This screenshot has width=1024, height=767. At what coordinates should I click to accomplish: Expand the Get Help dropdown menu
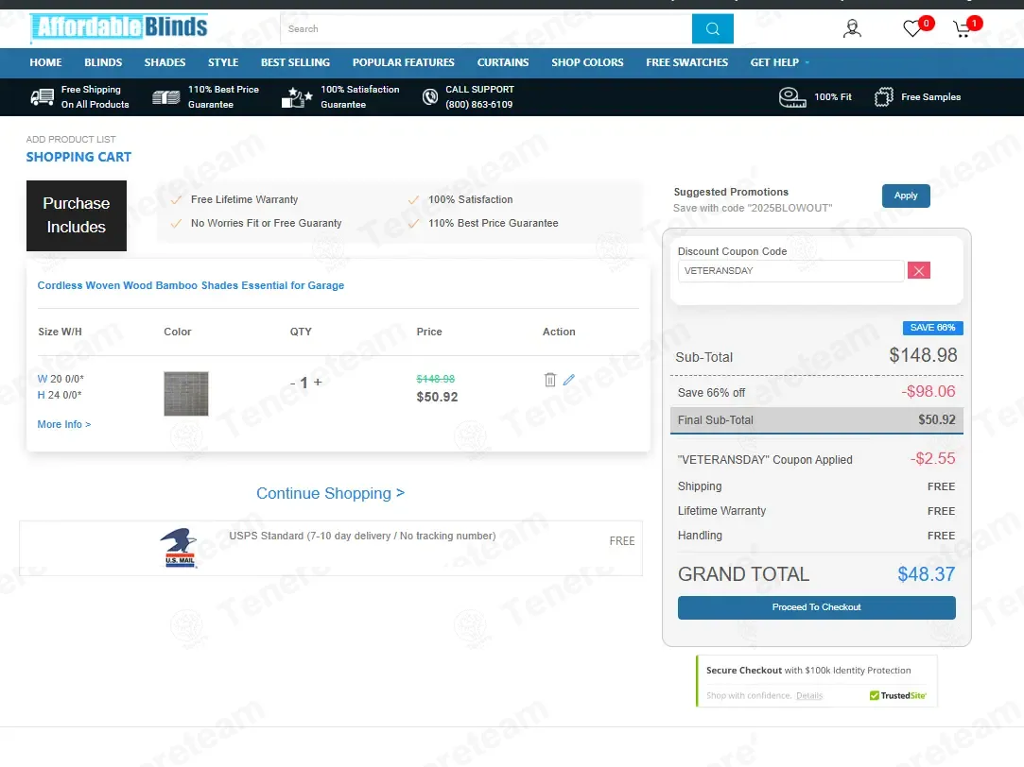click(x=780, y=62)
